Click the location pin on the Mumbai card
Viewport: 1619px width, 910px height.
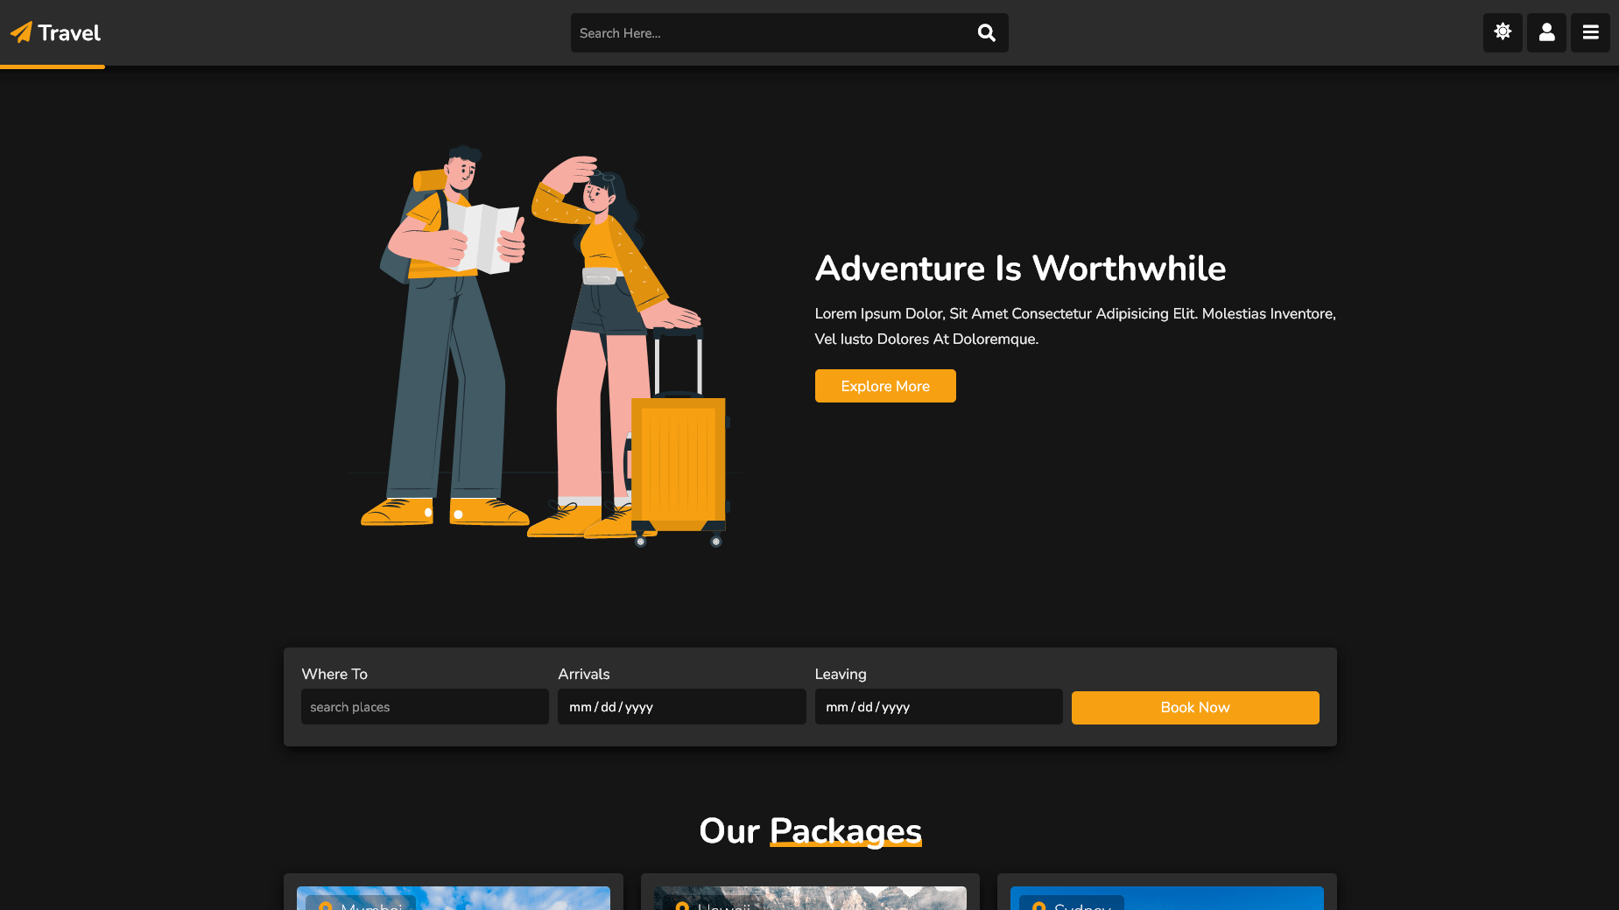[323, 906]
